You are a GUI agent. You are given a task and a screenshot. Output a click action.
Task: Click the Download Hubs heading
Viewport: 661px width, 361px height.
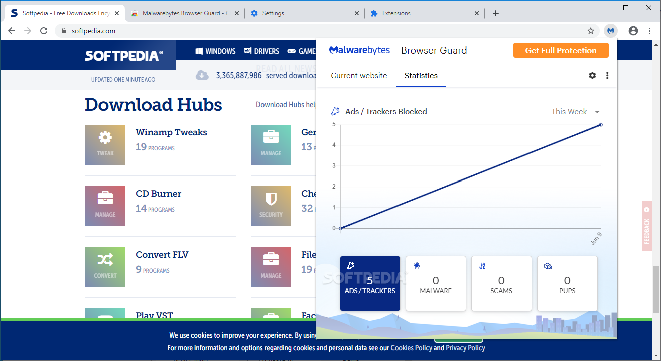[x=153, y=105]
